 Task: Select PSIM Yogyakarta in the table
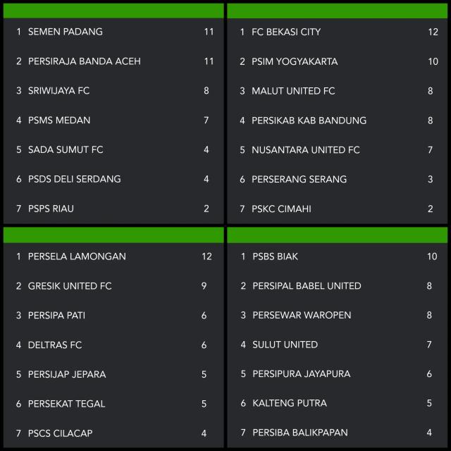pos(295,61)
